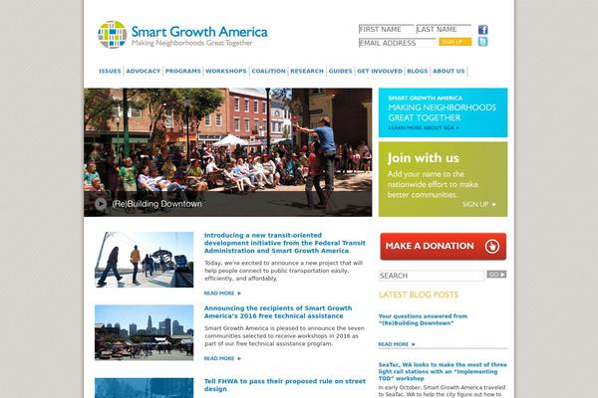Open the SeaTac, WA light rail blog post

point(443,371)
